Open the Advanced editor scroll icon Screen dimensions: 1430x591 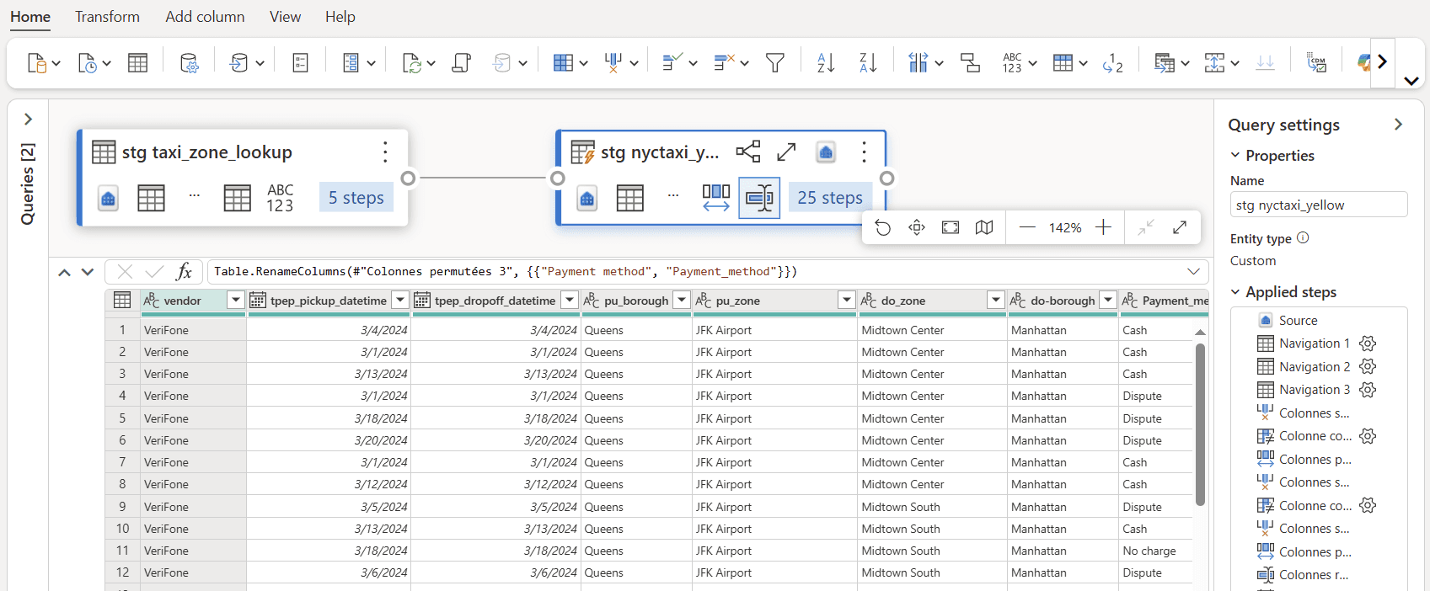click(461, 62)
